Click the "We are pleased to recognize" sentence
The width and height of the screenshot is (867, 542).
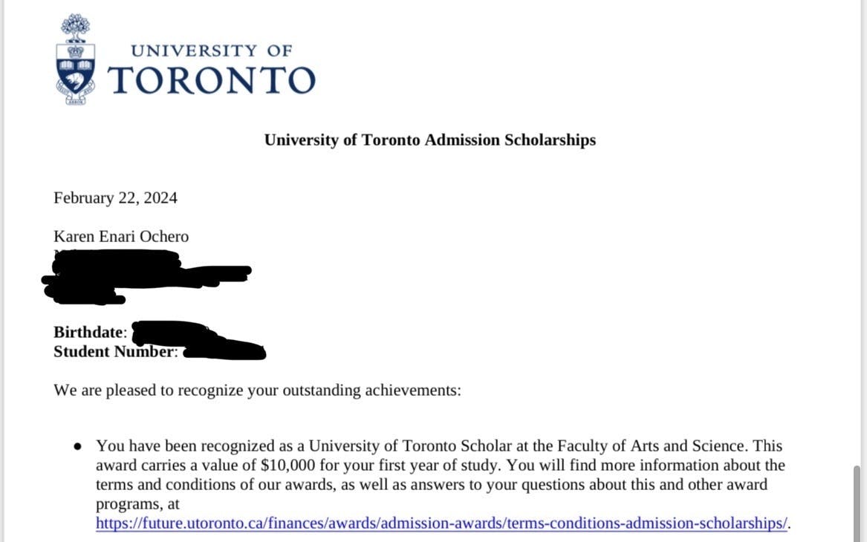[257, 390]
